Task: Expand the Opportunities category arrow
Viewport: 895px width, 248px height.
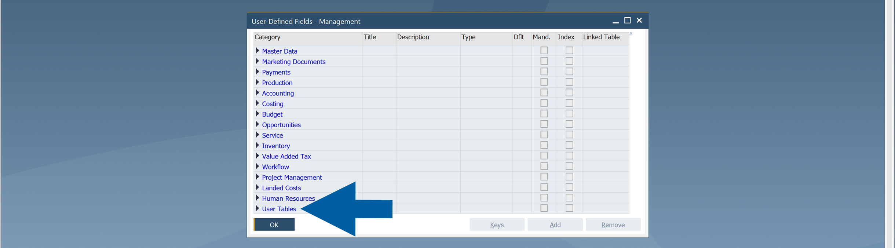Action: (257, 124)
